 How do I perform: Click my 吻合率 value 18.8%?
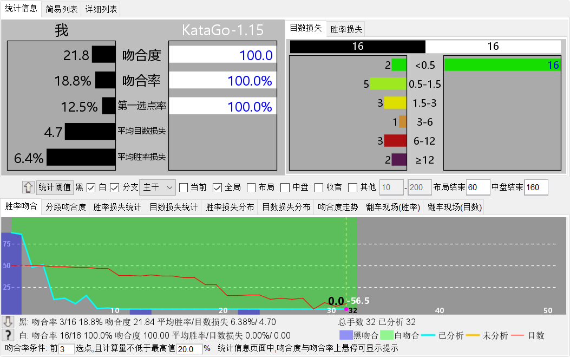pyautogui.click(x=73, y=81)
